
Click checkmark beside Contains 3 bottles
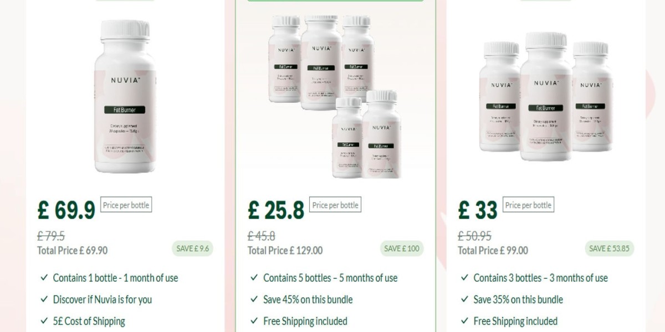click(x=464, y=277)
